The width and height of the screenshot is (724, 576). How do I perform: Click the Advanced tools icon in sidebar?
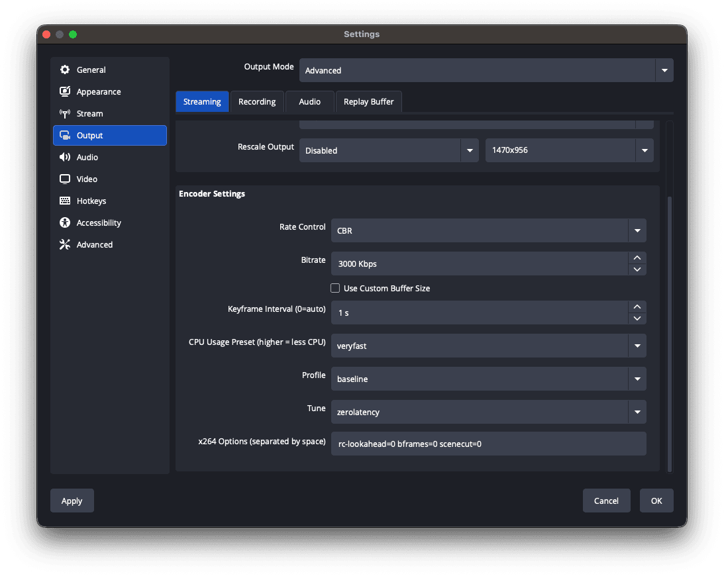(65, 245)
